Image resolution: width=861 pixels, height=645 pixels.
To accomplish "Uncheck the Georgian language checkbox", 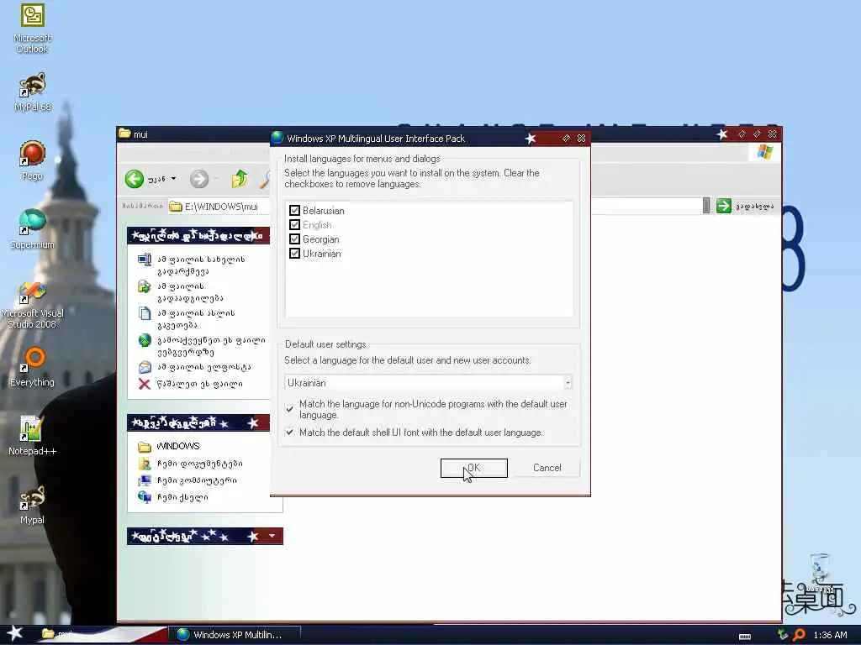I will click(x=295, y=239).
